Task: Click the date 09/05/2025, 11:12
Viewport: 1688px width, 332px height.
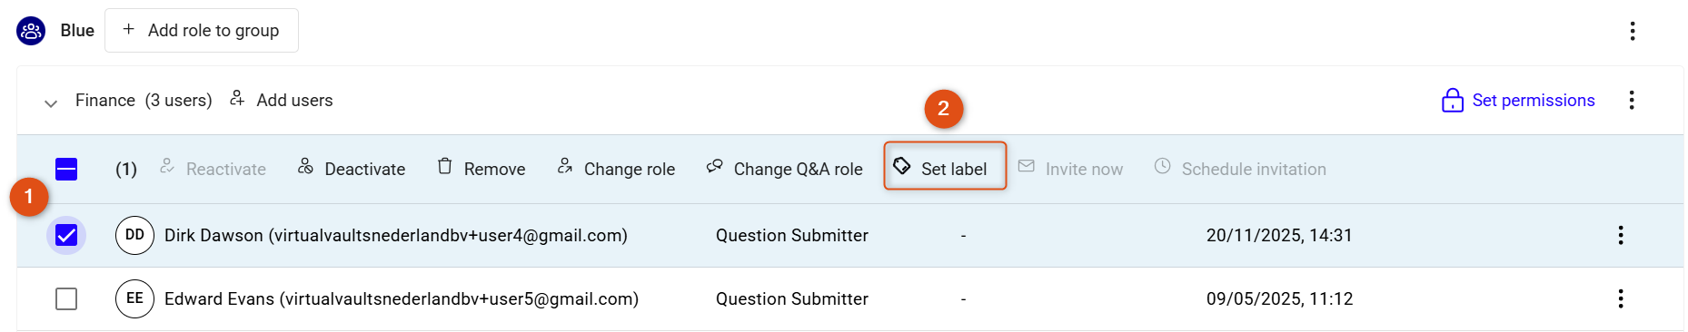Action: click(x=1279, y=298)
